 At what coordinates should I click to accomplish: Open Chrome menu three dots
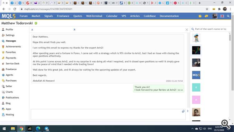(230, 9)
